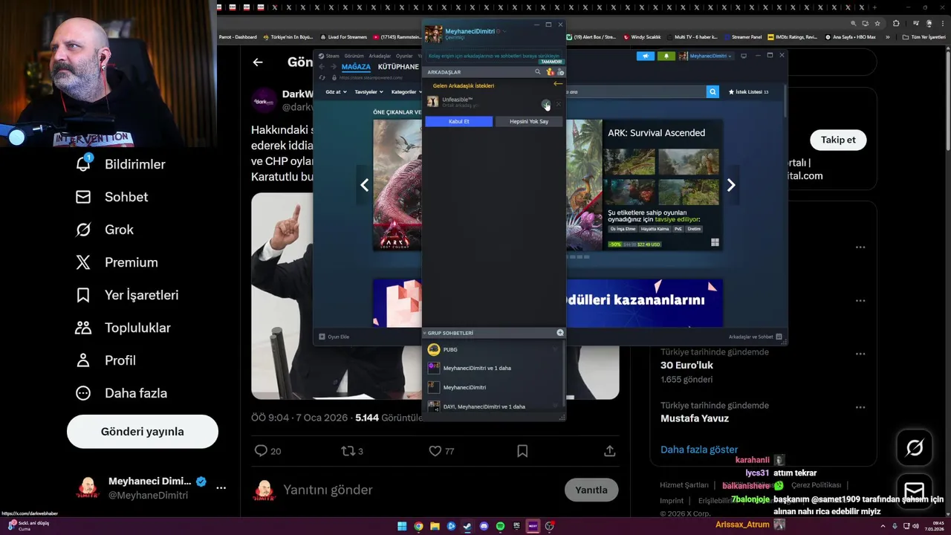Create a new group chat plus icon
This screenshot has width=951, height=535.
pyautogui.click(x=560, y=333)
